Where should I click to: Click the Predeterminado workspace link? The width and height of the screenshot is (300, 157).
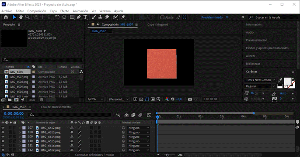(x=212, y=17)
